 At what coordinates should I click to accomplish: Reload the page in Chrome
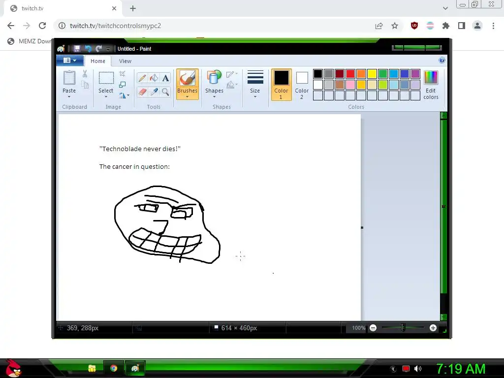pos(42,26)
